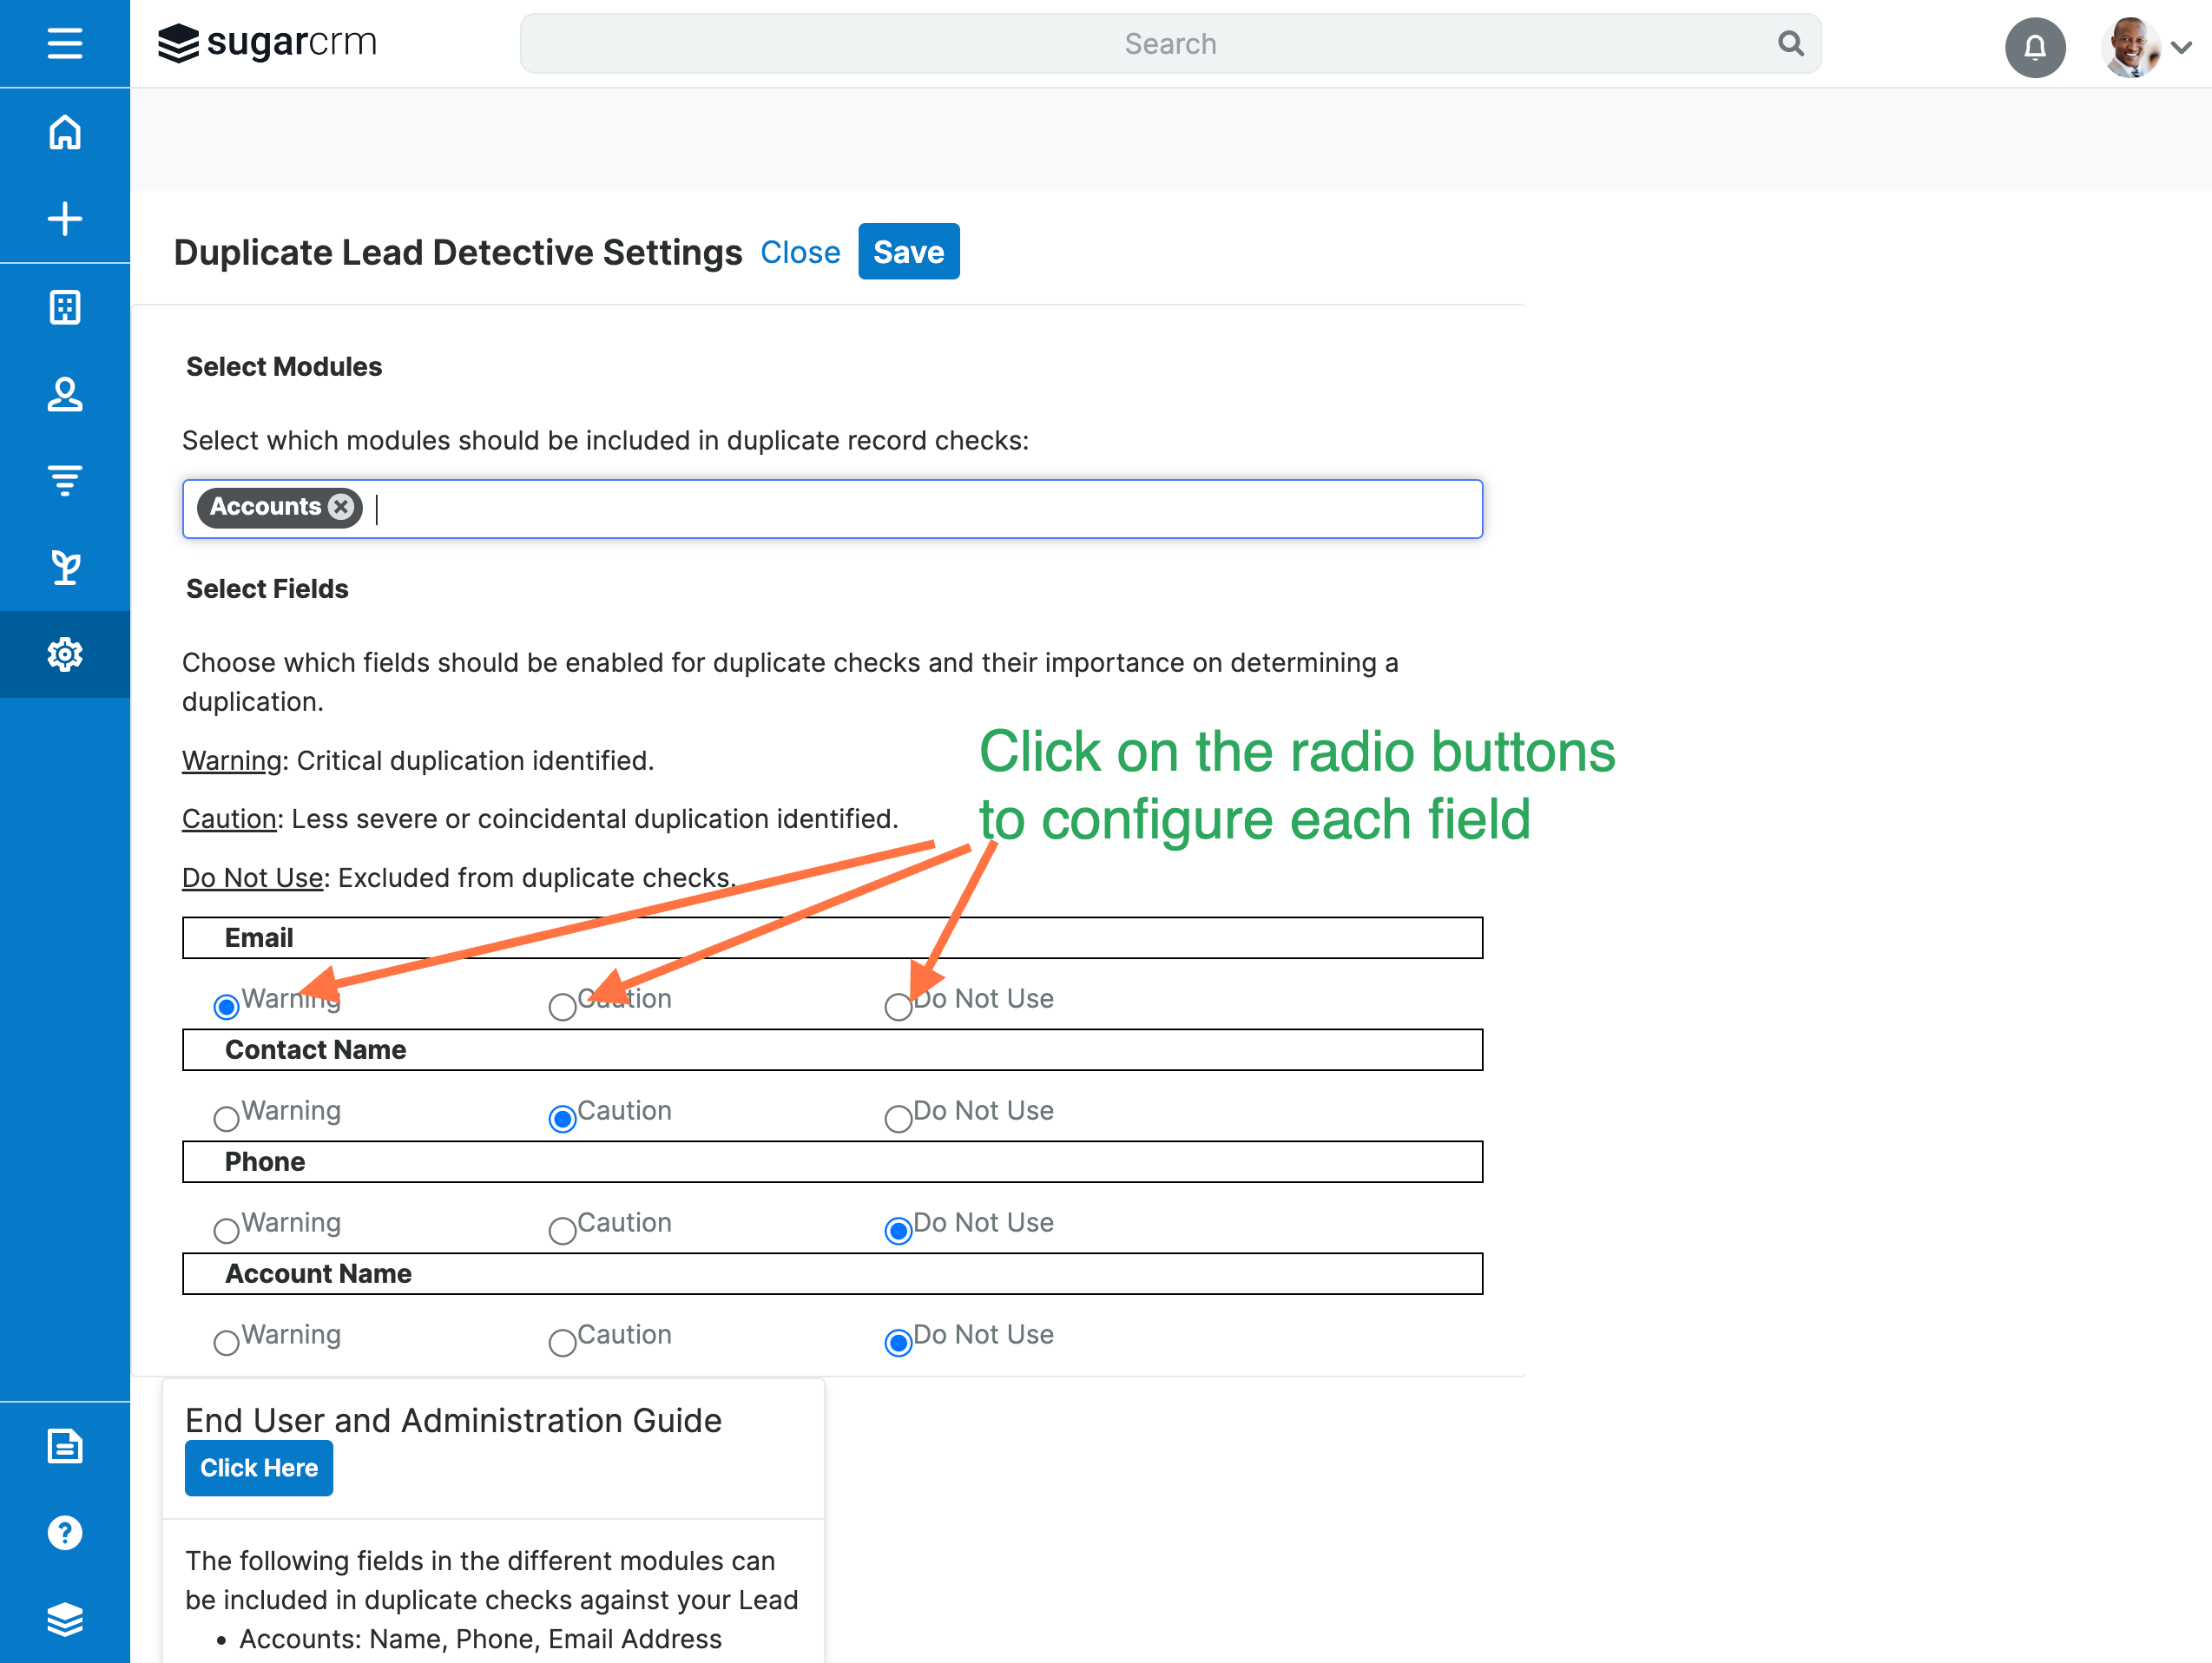Select Caution for Account Name field

click(563, 1342)
